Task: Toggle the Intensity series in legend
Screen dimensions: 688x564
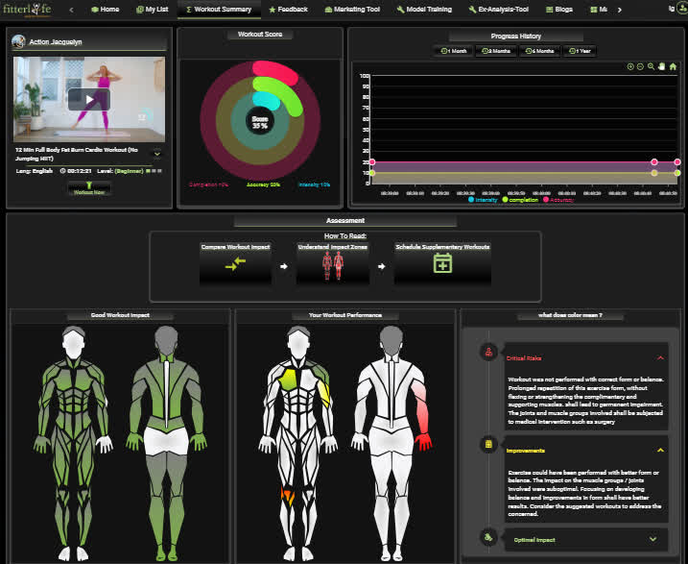Action: 483,200
